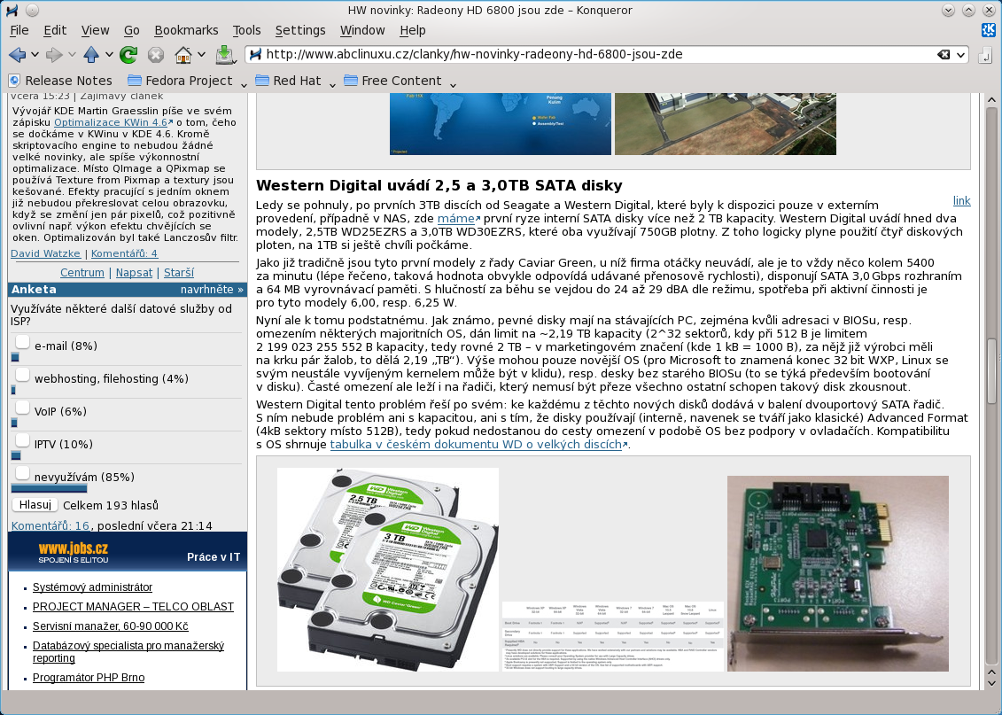Viewport: 1002px width, 715px height.
Task: Submit the poll with Hlasuj button
Action: click(35, 505)
